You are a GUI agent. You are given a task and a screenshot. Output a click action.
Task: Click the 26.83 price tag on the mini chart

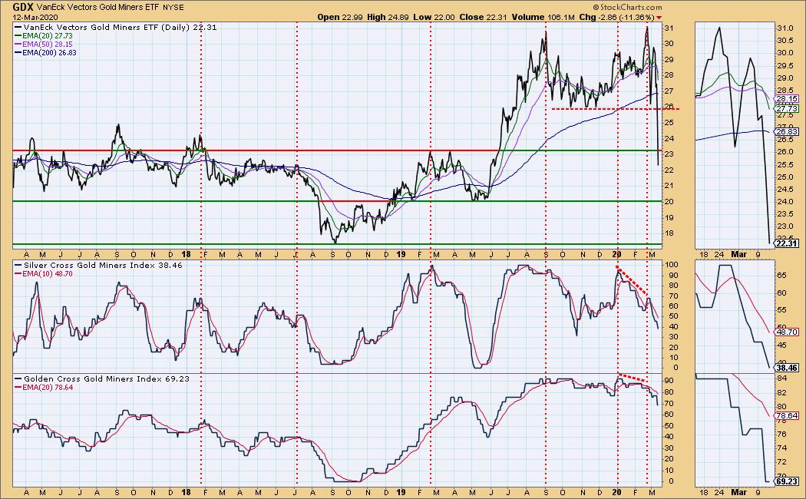point(787,131)
